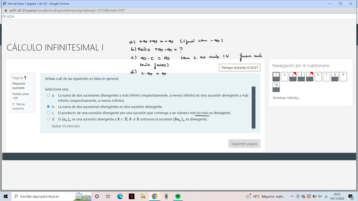The width and height of the screenshot is (358, 201).
Task: Choose answer option c about product
Action: click(48, 113)
